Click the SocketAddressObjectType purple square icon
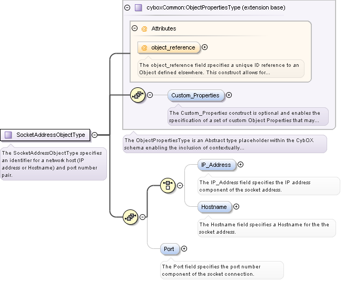344x281 pixels. point(8,135)
